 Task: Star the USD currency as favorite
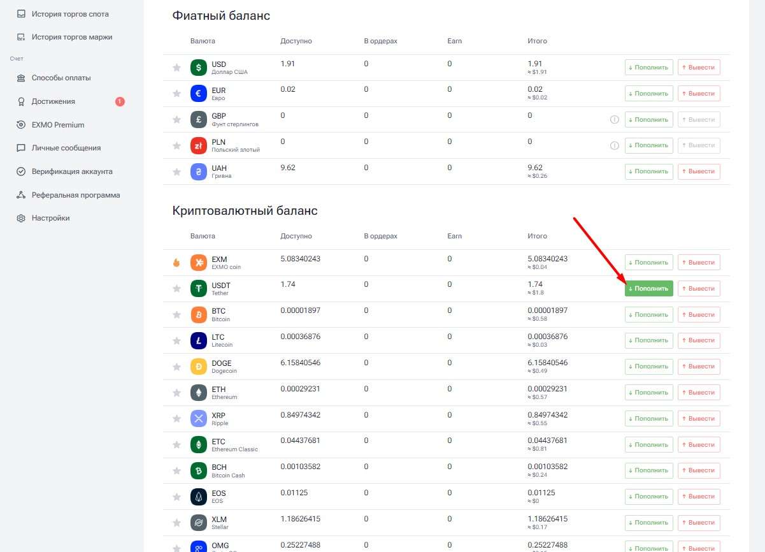pyautogui.click(x=176, y=68)
